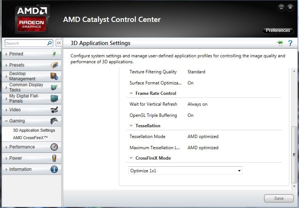Expand Common Display Tasks section
299x208 pixels.
coord(6,87)
